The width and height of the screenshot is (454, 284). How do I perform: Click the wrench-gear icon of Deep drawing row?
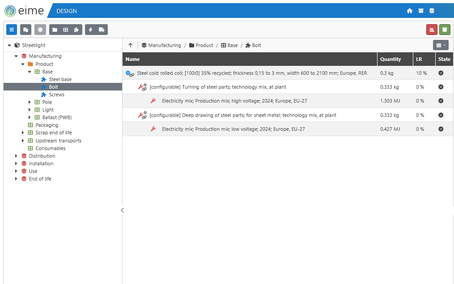point(142,115)
